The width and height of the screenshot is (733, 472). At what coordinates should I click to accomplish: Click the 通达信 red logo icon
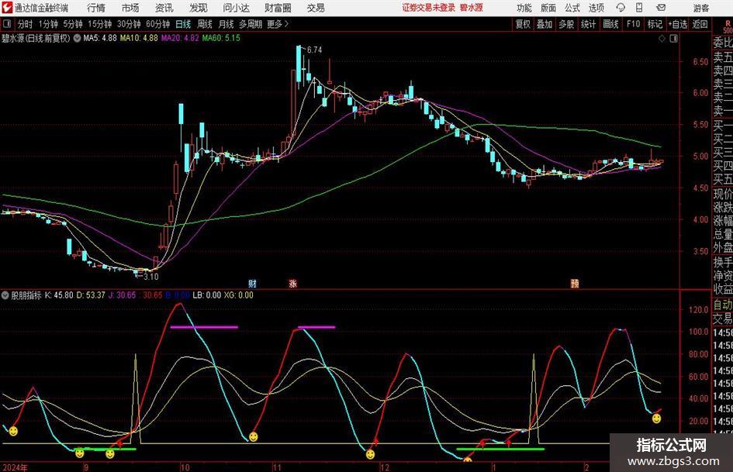tap(7, 8)
